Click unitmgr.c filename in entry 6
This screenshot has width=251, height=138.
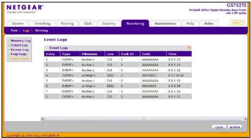click(x=89, y=86)
